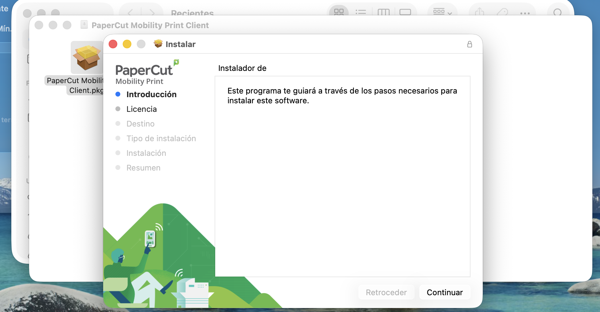This screenshot has height=312, width=600.
Task: Click the Finder tag icon
Action: [502, 12]
